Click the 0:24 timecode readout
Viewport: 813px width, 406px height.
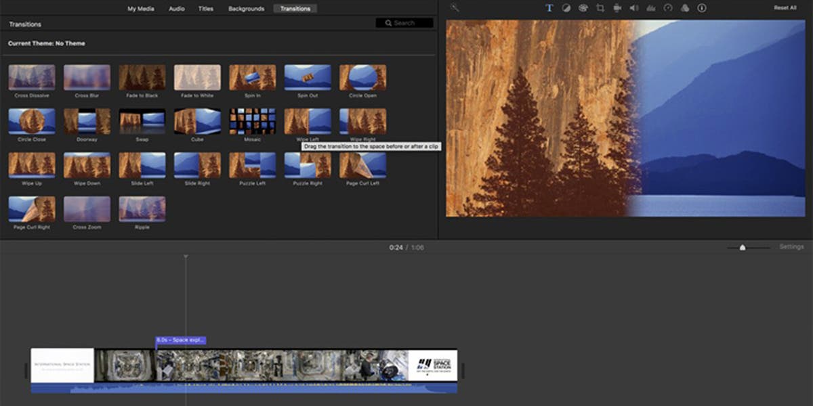[396, 248]
